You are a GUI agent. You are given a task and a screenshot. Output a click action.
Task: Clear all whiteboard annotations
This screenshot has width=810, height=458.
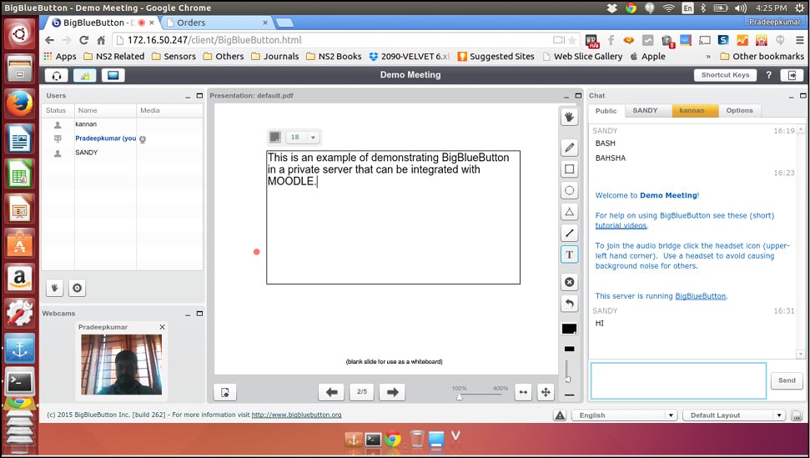pos(570,282)
